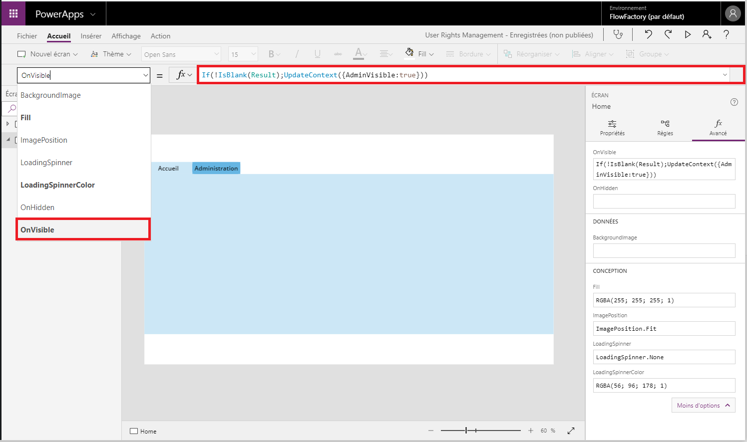The height and width of the screenshot is (442, 747).
Task: Open the Thème dropdown
Action: [x=111, y=54]
